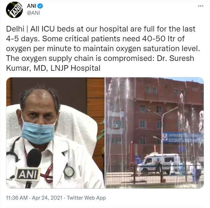This screenshot has width=210, height=208.
Task: Click the ambulance in the hospital photo
Action: [159, 164]
